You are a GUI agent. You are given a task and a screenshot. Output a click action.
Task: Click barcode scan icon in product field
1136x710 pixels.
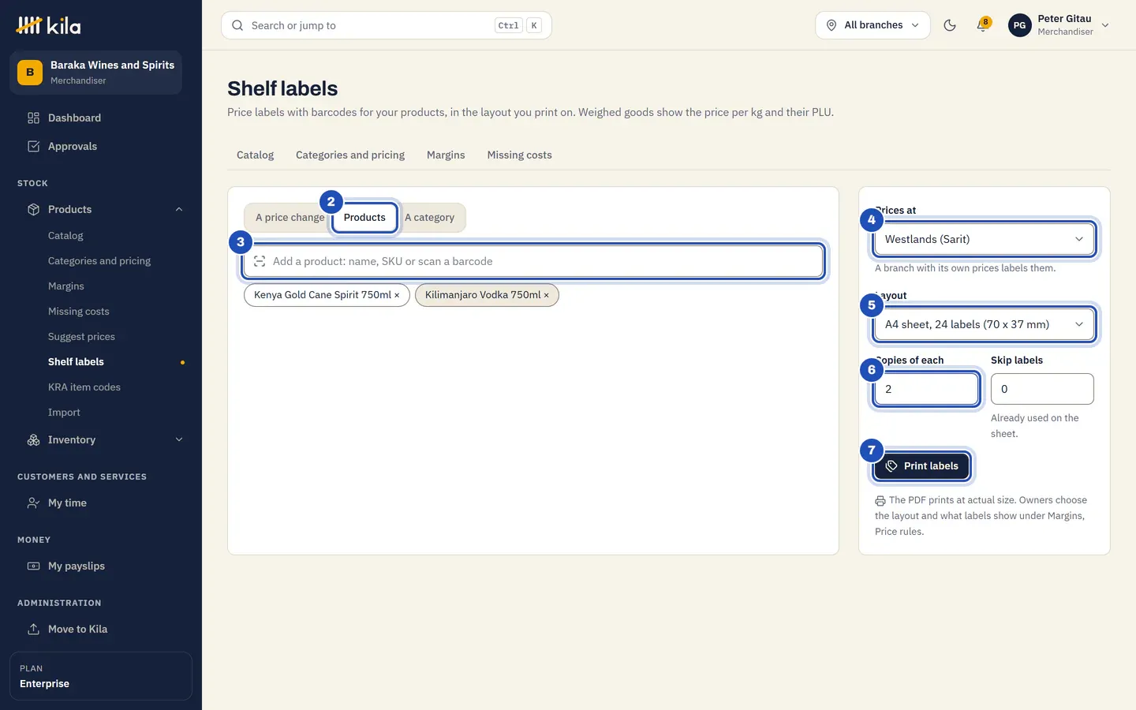click(260, 261)
